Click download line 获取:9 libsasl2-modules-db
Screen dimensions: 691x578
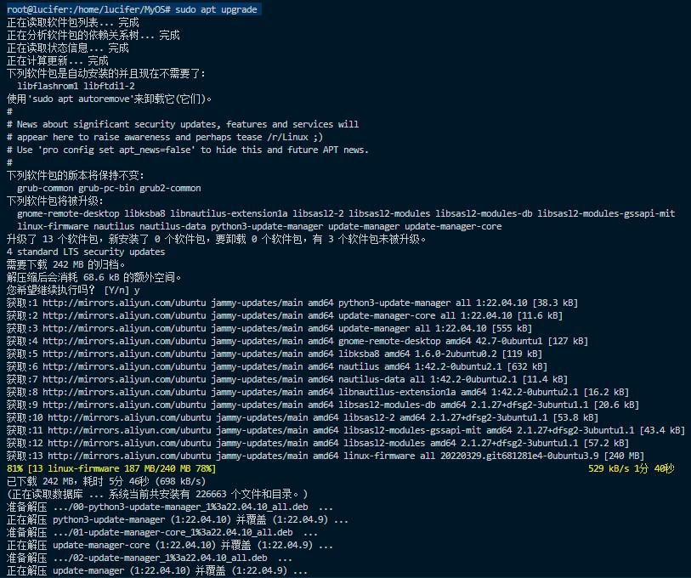click(323, 405)
